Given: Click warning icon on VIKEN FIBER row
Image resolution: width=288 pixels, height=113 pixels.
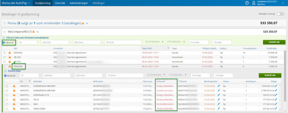Looking at the screenshot, I should pyautogui.click(x=14, y=109).
